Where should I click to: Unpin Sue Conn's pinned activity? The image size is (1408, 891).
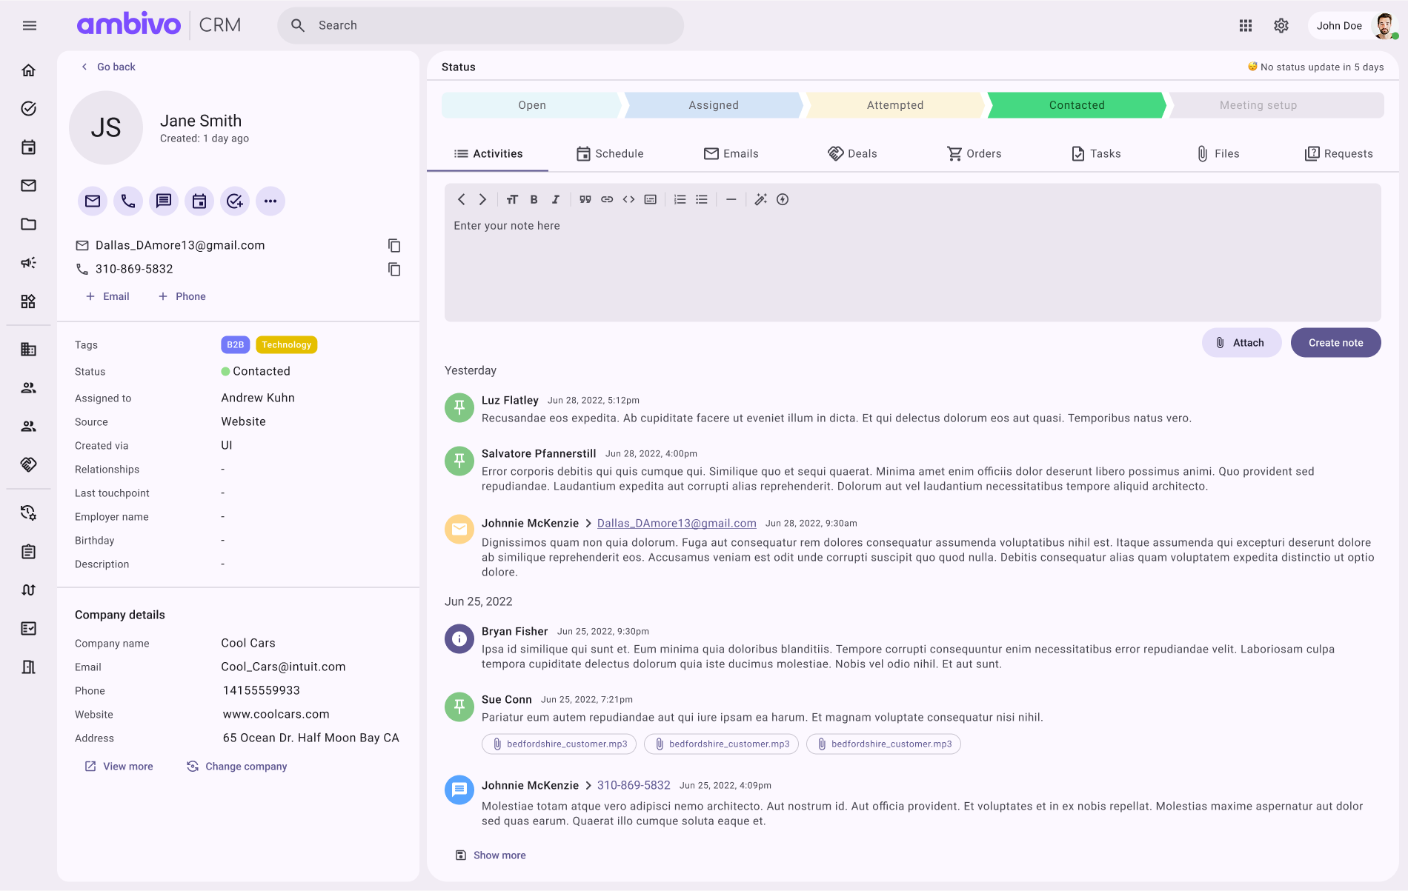click(x=459, y=707)
